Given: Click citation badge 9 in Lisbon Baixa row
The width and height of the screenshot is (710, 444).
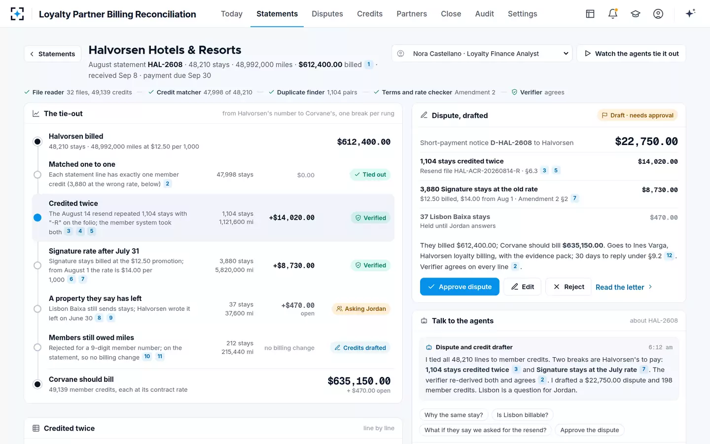Looking at the screenshot, I should [x=111, y=318].
